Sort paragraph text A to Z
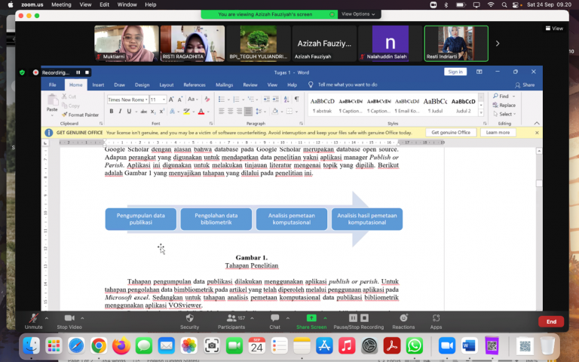The image size is (579, 362). click(286, 100)
